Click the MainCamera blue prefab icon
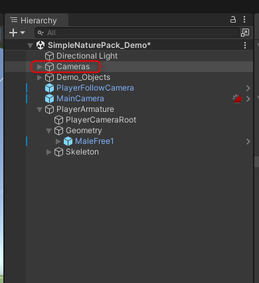Image resolution: width=259 pixels, height=283 pixels. click(x=49, y=99)
